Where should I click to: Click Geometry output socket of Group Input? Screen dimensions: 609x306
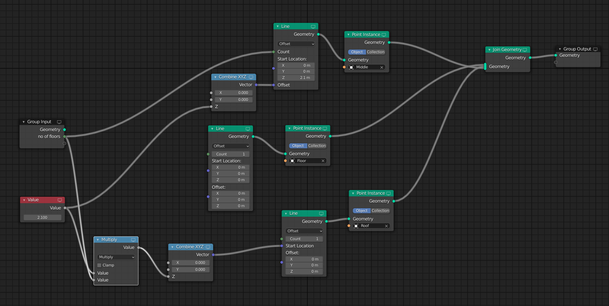click(x=64, y=129)
